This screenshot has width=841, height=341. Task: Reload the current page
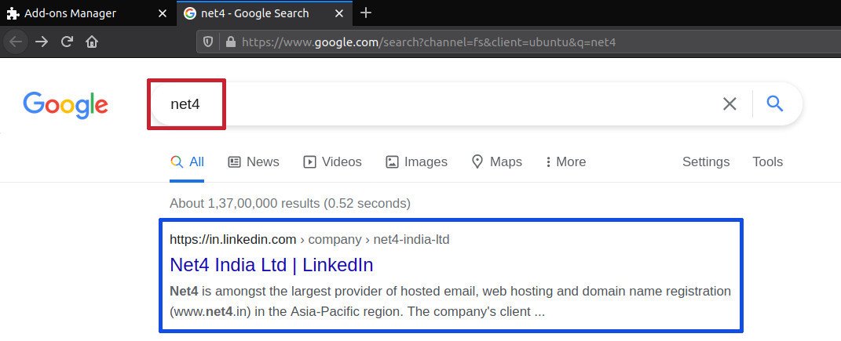click(x=67, y=42)
